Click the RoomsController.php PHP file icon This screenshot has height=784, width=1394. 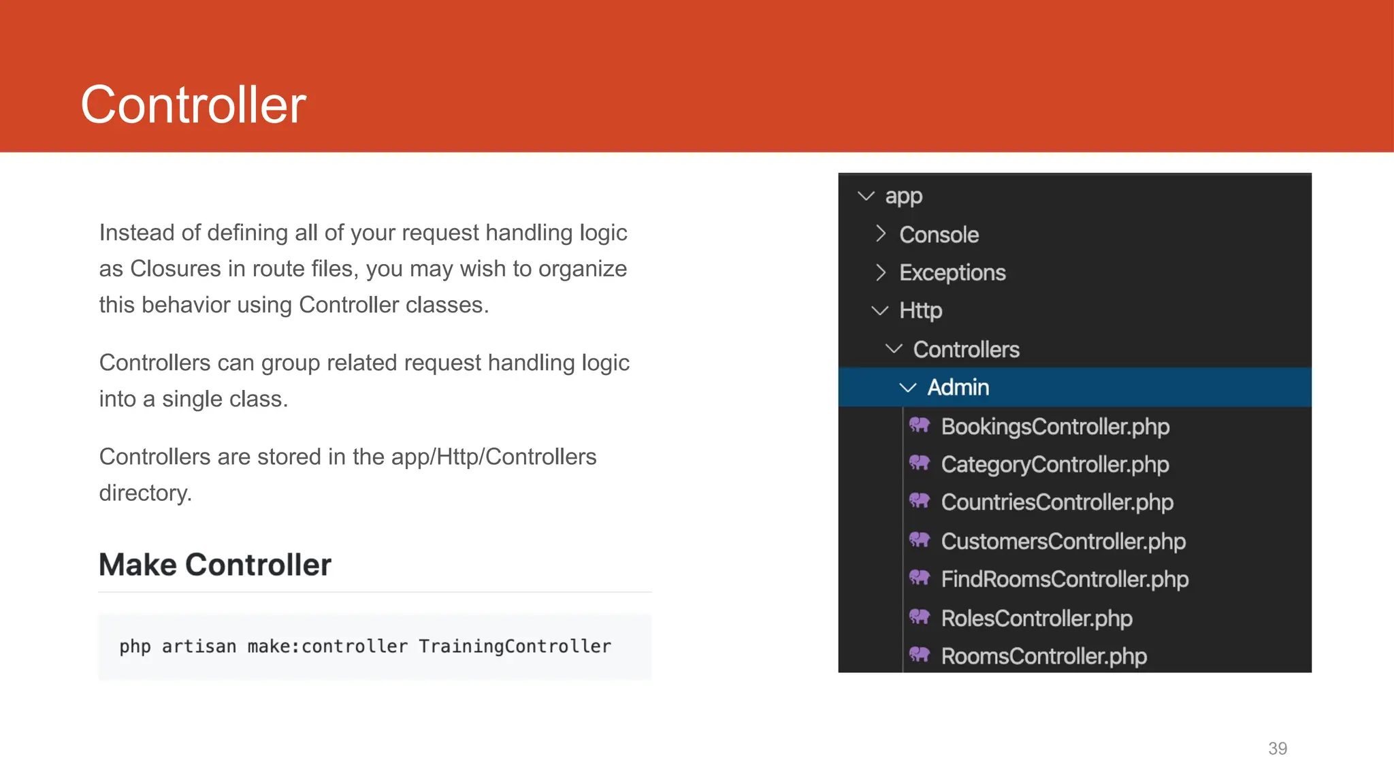[x=920, y=655]
